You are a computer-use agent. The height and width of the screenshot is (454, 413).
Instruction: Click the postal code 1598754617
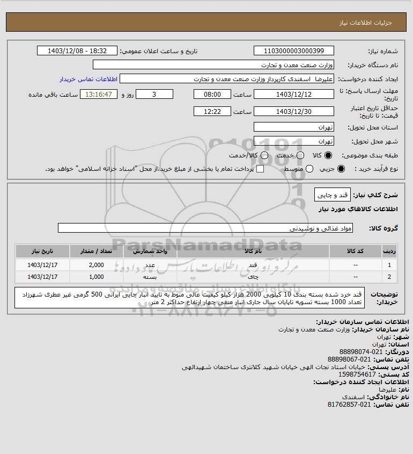357,374
